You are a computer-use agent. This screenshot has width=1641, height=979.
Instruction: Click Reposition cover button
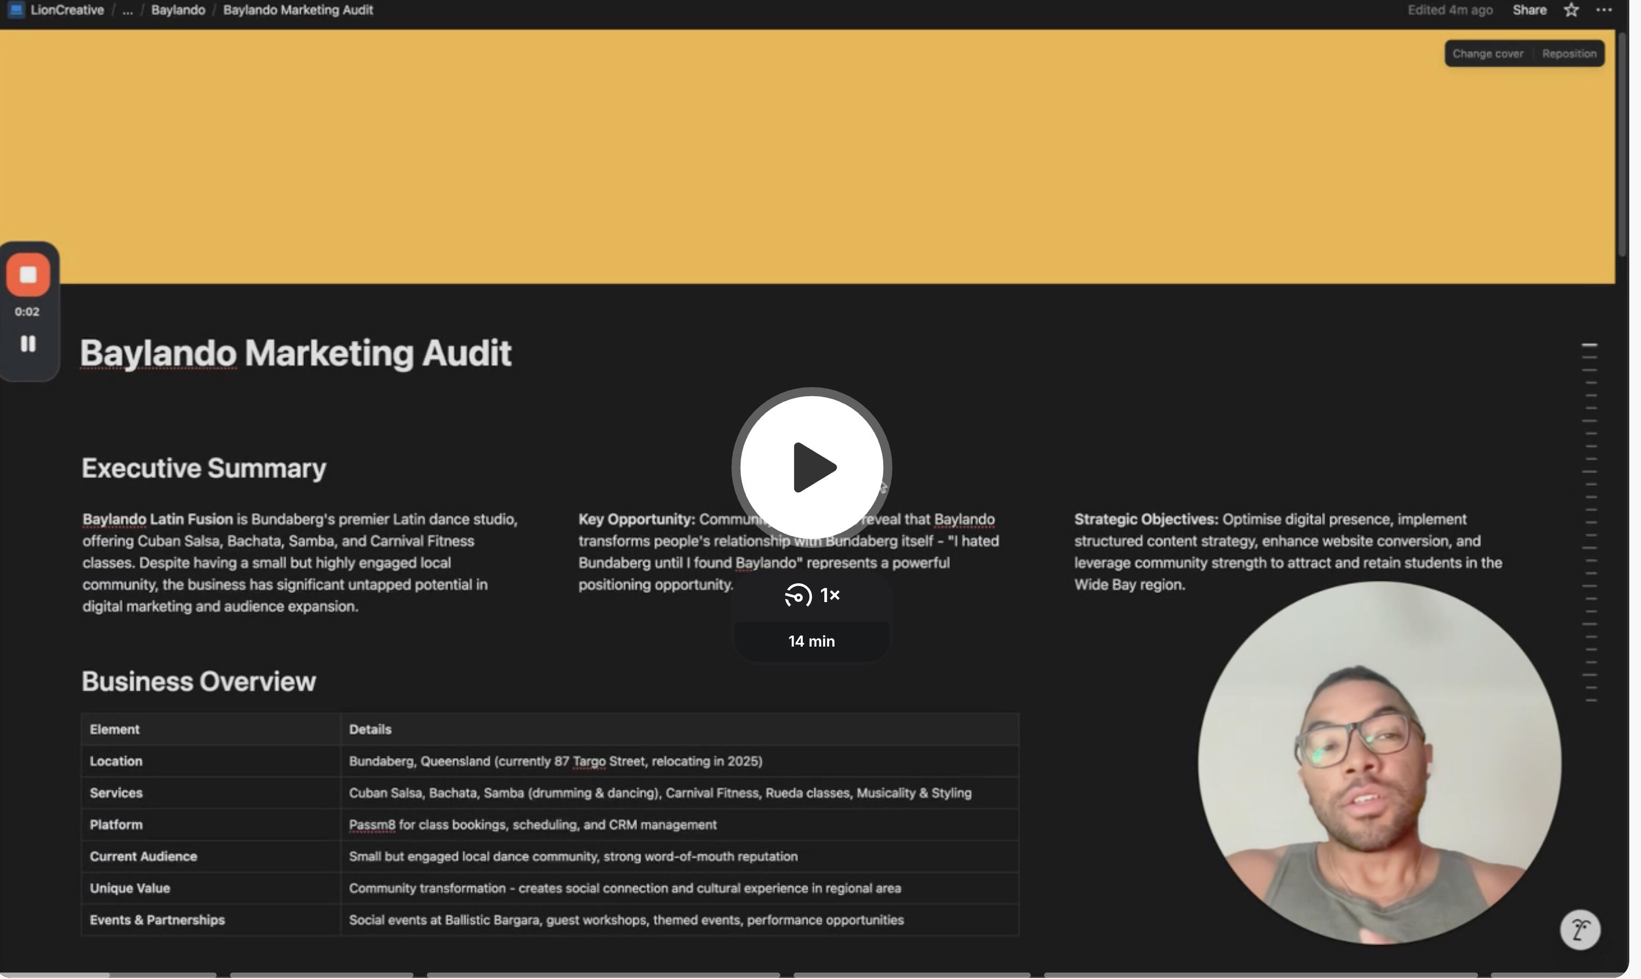[1569, 54]
